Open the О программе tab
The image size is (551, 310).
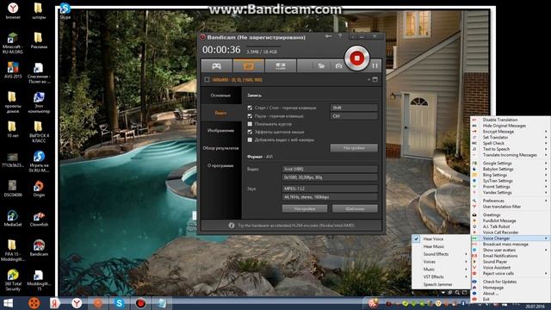click(x=220, y=165)
